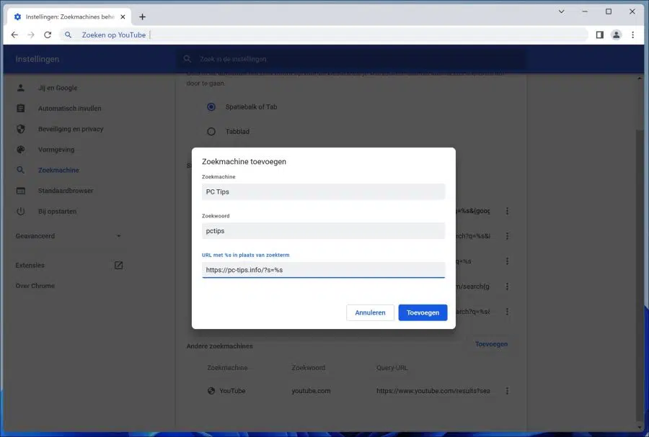
Task: Open the three-dot menu beside the q=%s URL
Action: point(507,261)
